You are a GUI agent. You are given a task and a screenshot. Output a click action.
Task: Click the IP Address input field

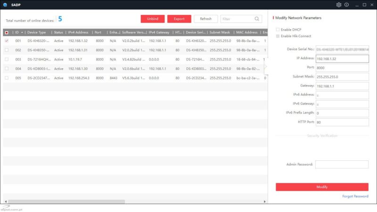tap(342, 58)
